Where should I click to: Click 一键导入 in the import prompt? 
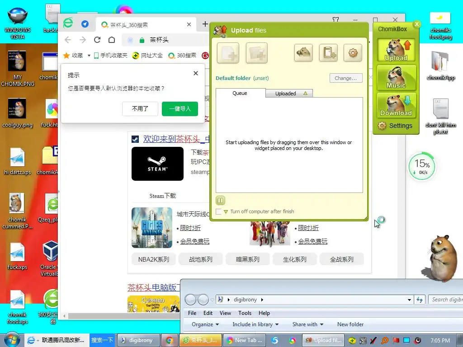[180, 109]
